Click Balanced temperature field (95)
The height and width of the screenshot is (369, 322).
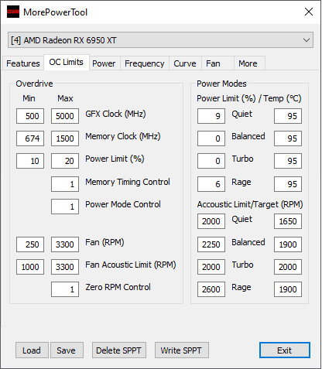pyautogui.click(x=288, y=138)
